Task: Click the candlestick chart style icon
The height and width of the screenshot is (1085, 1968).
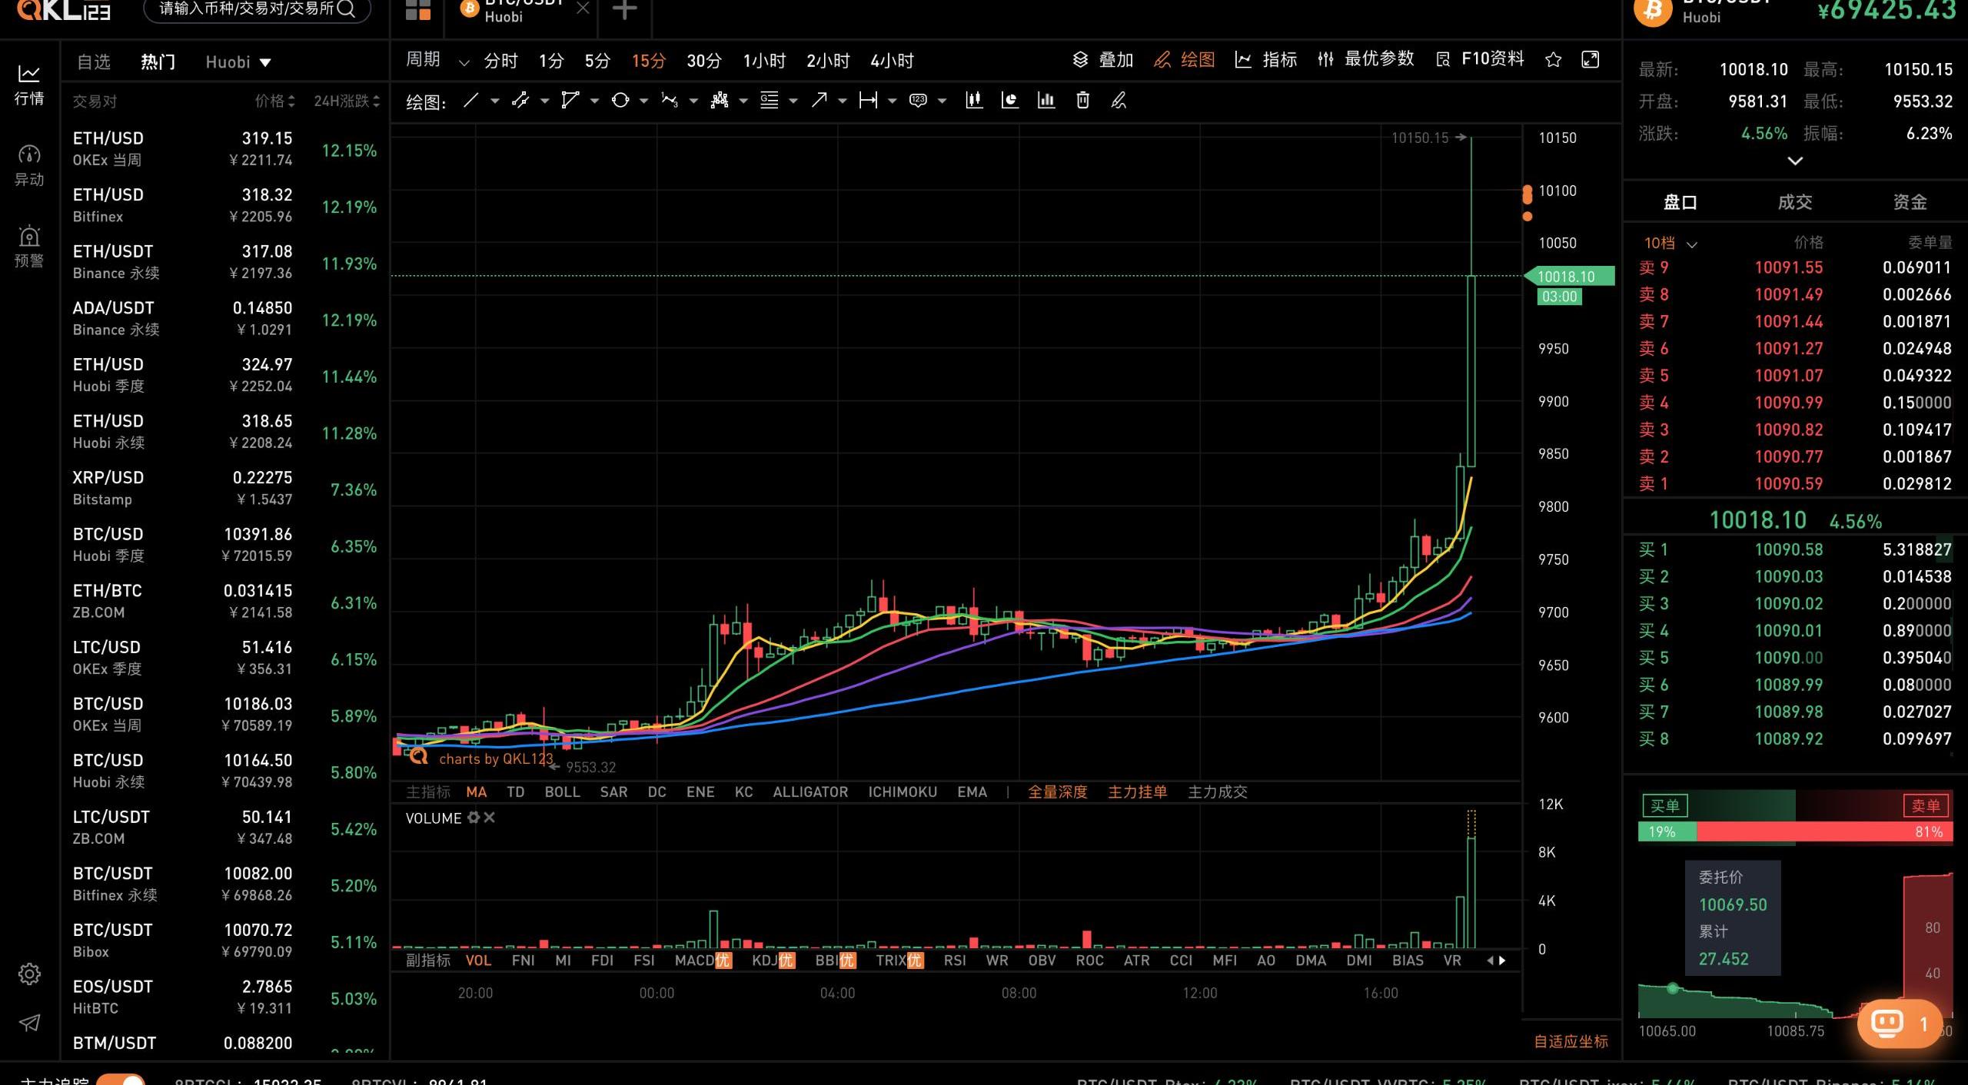Action: pyautogui.click(x=974, y=101)
